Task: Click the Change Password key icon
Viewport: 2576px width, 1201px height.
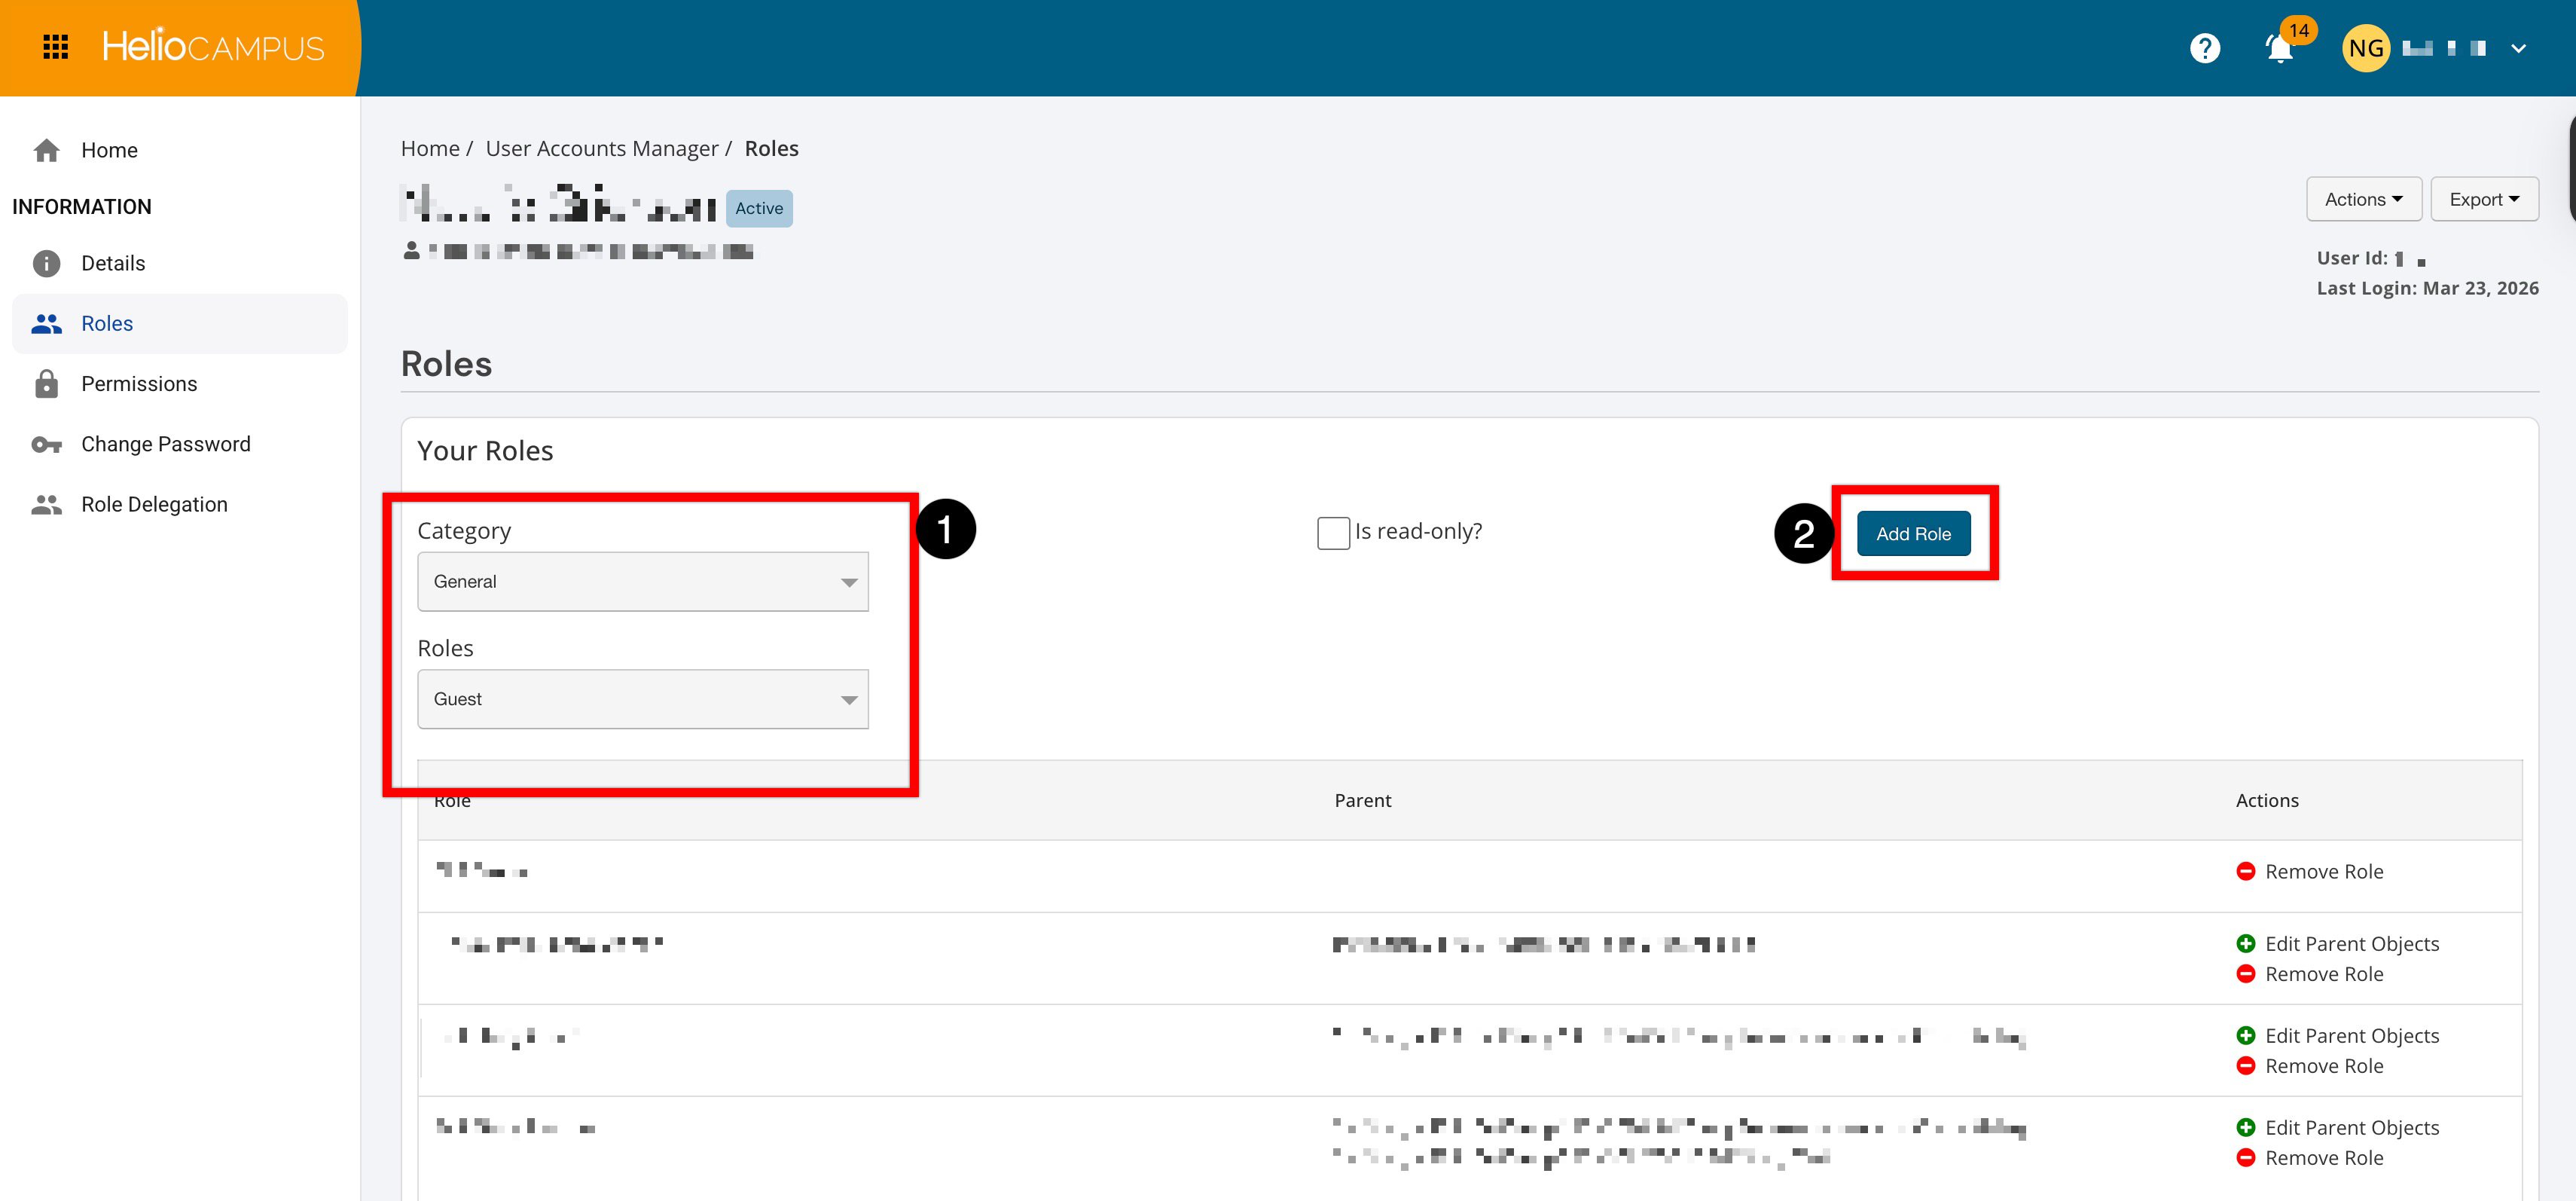Action: pos(46,444)
